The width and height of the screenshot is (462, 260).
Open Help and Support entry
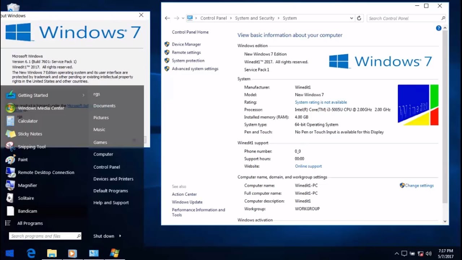coord(111,203)
